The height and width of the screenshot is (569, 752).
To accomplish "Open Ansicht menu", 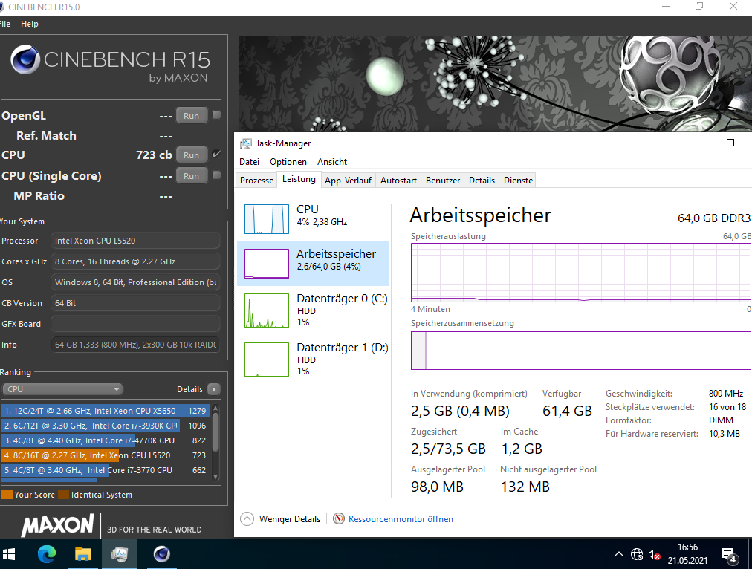I will (332, 161).
